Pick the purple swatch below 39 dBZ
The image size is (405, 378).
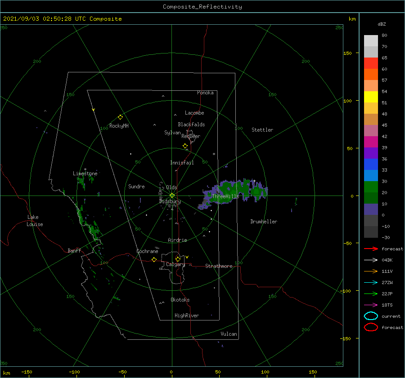pos(371,153)
